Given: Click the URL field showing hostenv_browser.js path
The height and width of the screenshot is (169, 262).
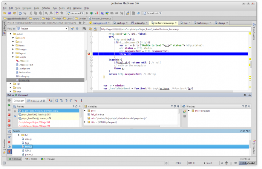Looking at the screenshot, I should pos(176,29).
